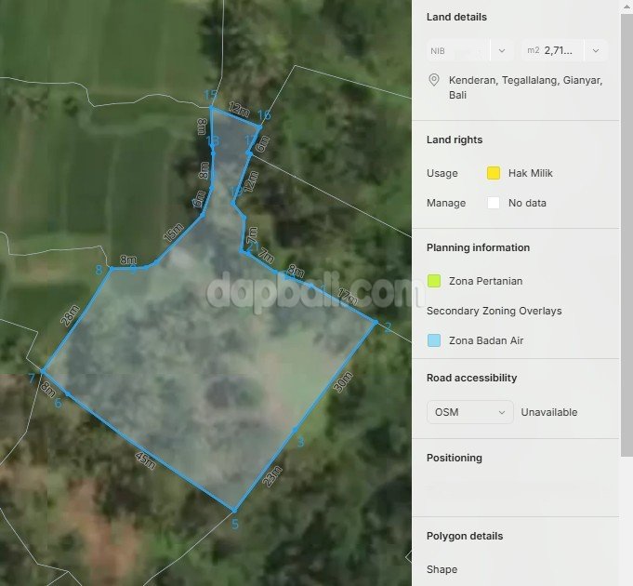Click polygon vertex 7 on the west corner
Viewport: 633px width, 586px height.
[42, 371]
